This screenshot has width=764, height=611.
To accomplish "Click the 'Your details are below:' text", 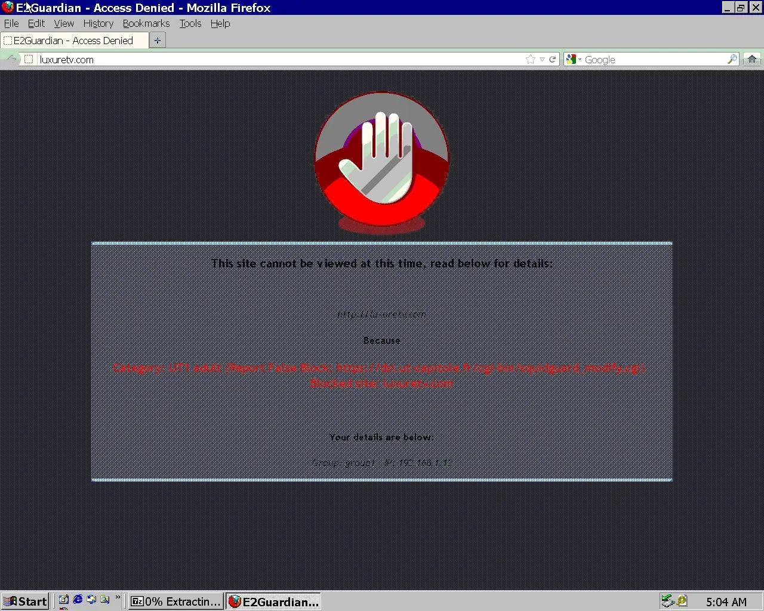I will (381, 437).
